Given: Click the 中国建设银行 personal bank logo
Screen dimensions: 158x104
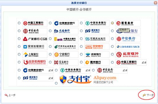Looking at the screenshot, I should (66, 23).
